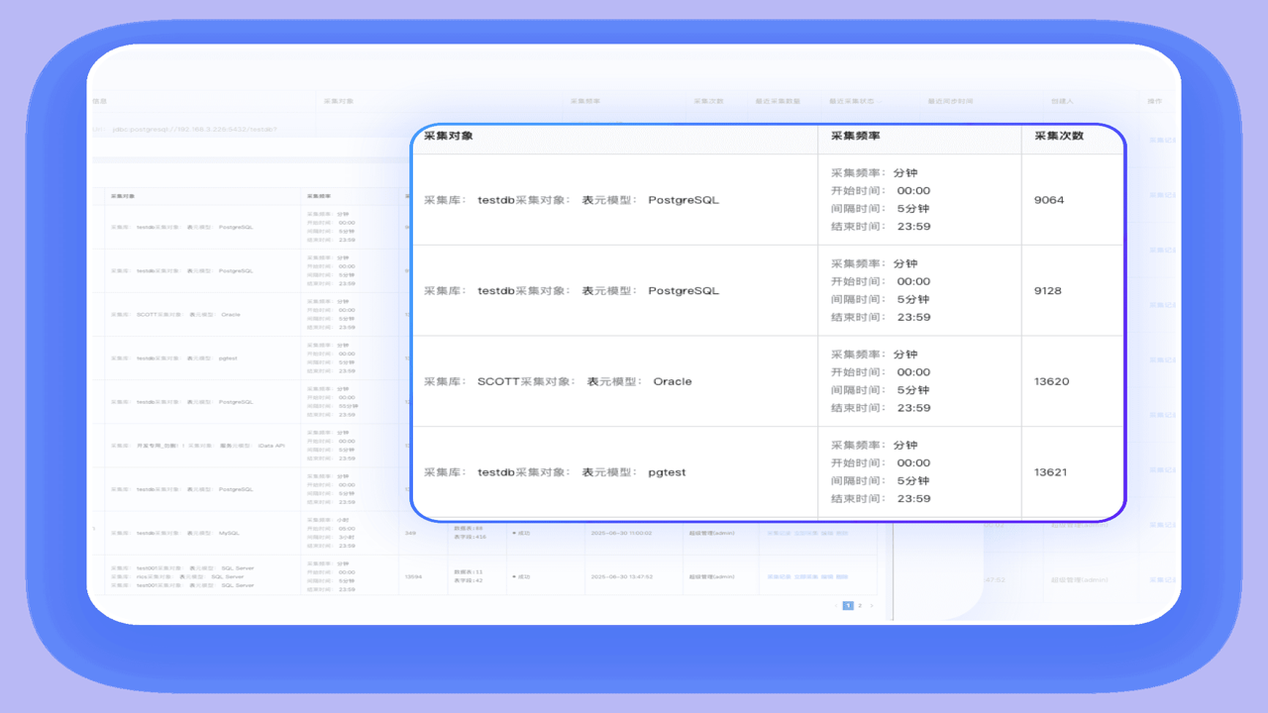This screenshot has height=713, width=1268.
Task: Click 超级管理(admin) in the SQL Server row
Action: pyautogui.click(x=712, y=576)
